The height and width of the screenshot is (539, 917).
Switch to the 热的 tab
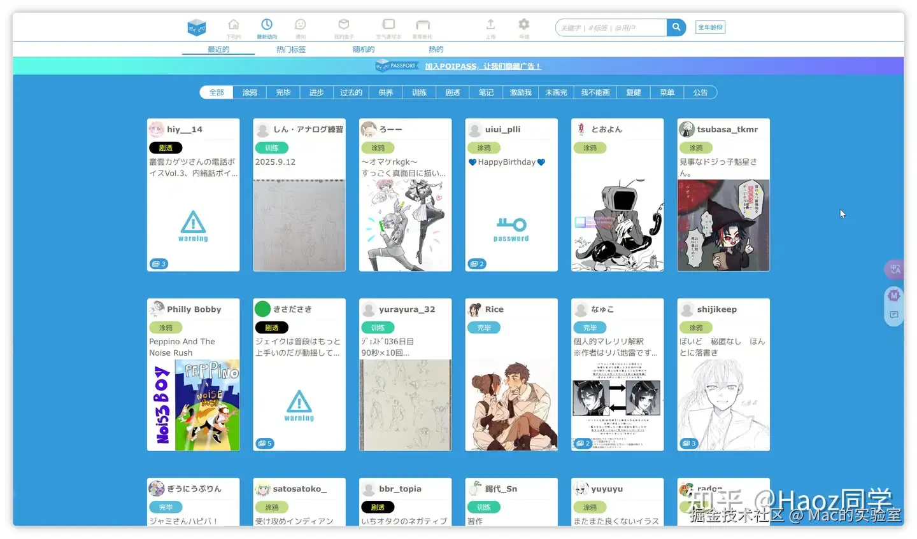click(436, 49)
